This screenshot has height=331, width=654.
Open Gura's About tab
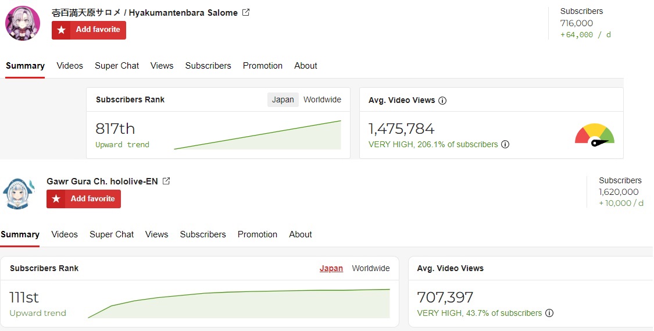(301, 234)
